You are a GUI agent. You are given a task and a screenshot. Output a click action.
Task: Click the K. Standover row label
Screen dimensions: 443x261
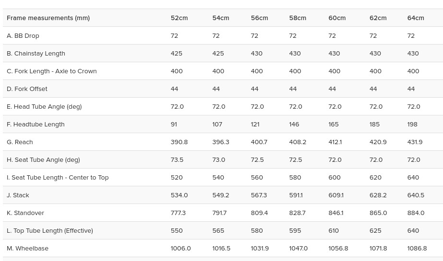point(25,213)
